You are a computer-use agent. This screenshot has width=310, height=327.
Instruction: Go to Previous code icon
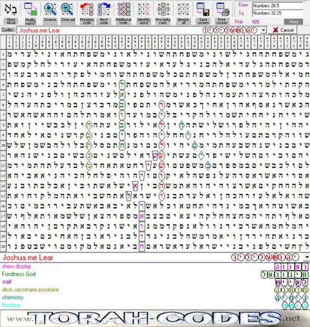(x=87, y=9)
